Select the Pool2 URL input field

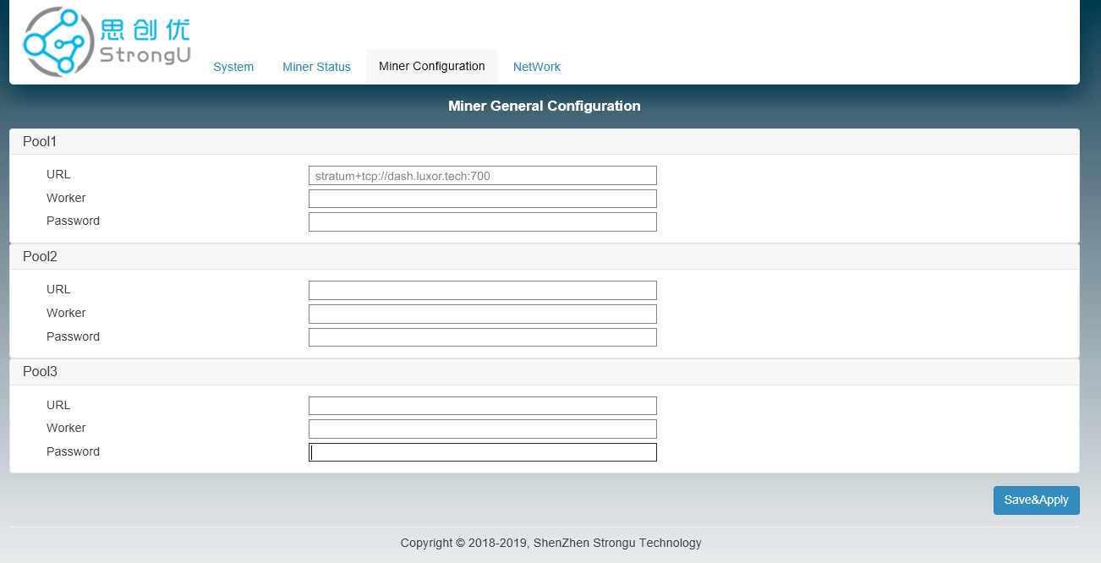click(482, 291)
